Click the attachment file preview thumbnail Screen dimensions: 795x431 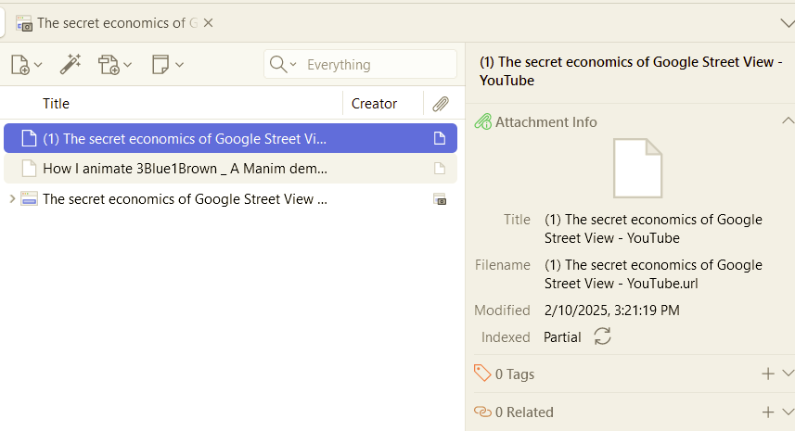[637, 168]
